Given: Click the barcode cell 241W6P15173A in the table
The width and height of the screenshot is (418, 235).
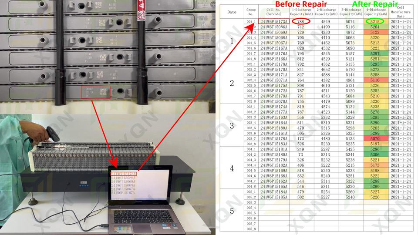Looking at the screenshot, I should [274, 22].
